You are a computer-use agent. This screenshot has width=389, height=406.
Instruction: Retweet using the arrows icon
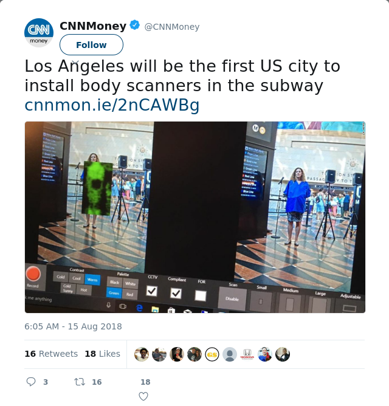(80, 382)
